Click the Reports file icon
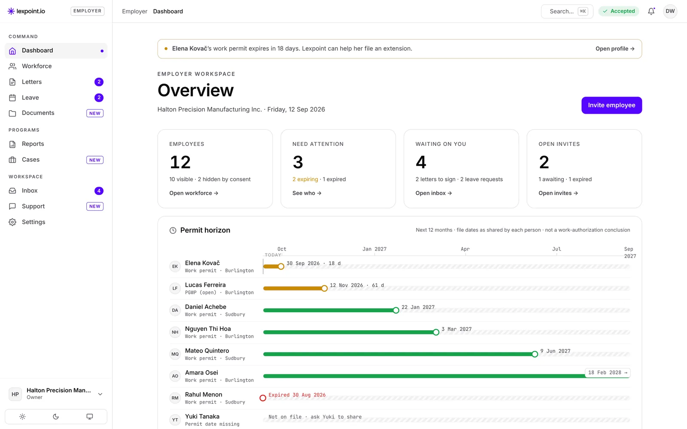The image size is (687, 429). click(12, 144)
